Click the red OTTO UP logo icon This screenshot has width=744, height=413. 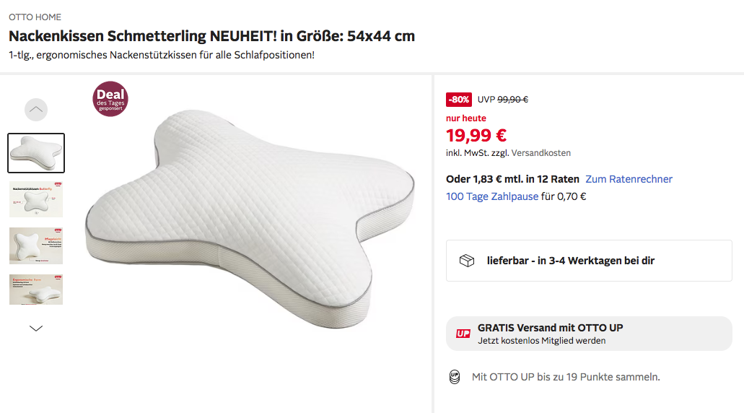(463, 334)
